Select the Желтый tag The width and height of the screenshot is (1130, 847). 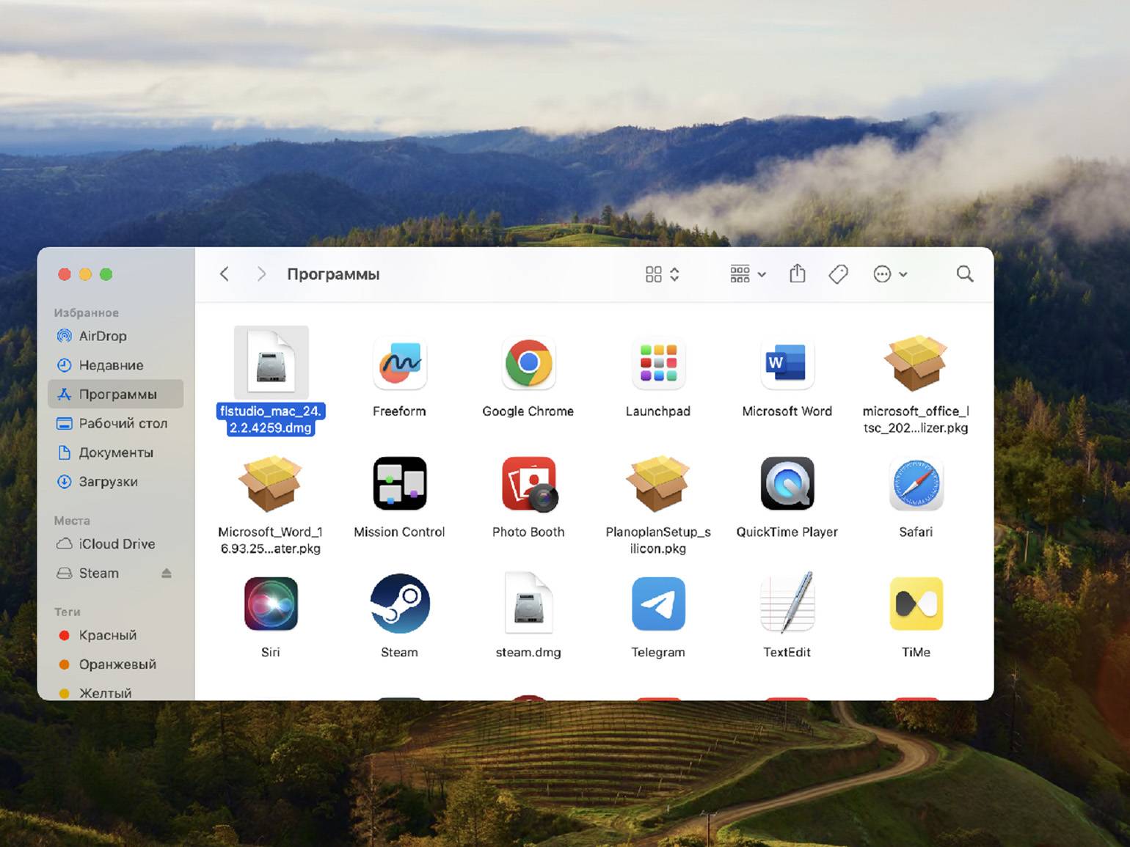pyautogui.click(x=115, y=693)
